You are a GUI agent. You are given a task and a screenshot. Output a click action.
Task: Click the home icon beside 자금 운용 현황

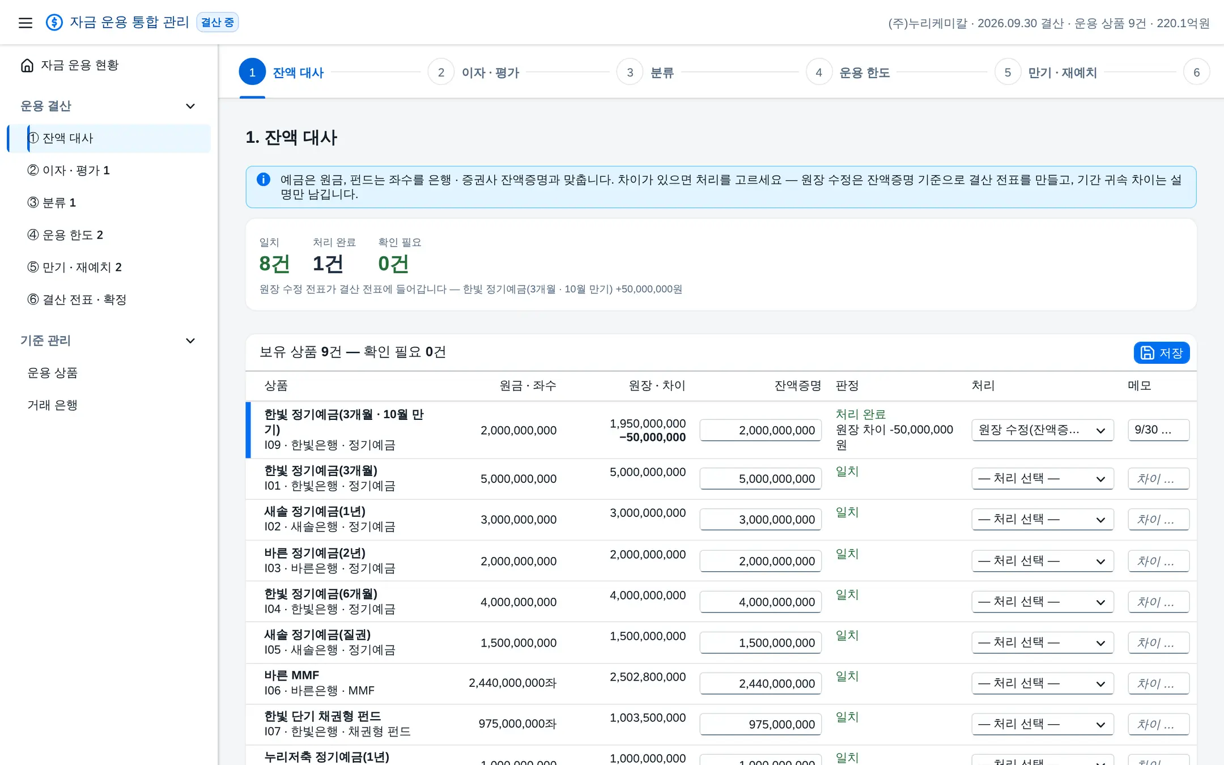pos(27,65)
